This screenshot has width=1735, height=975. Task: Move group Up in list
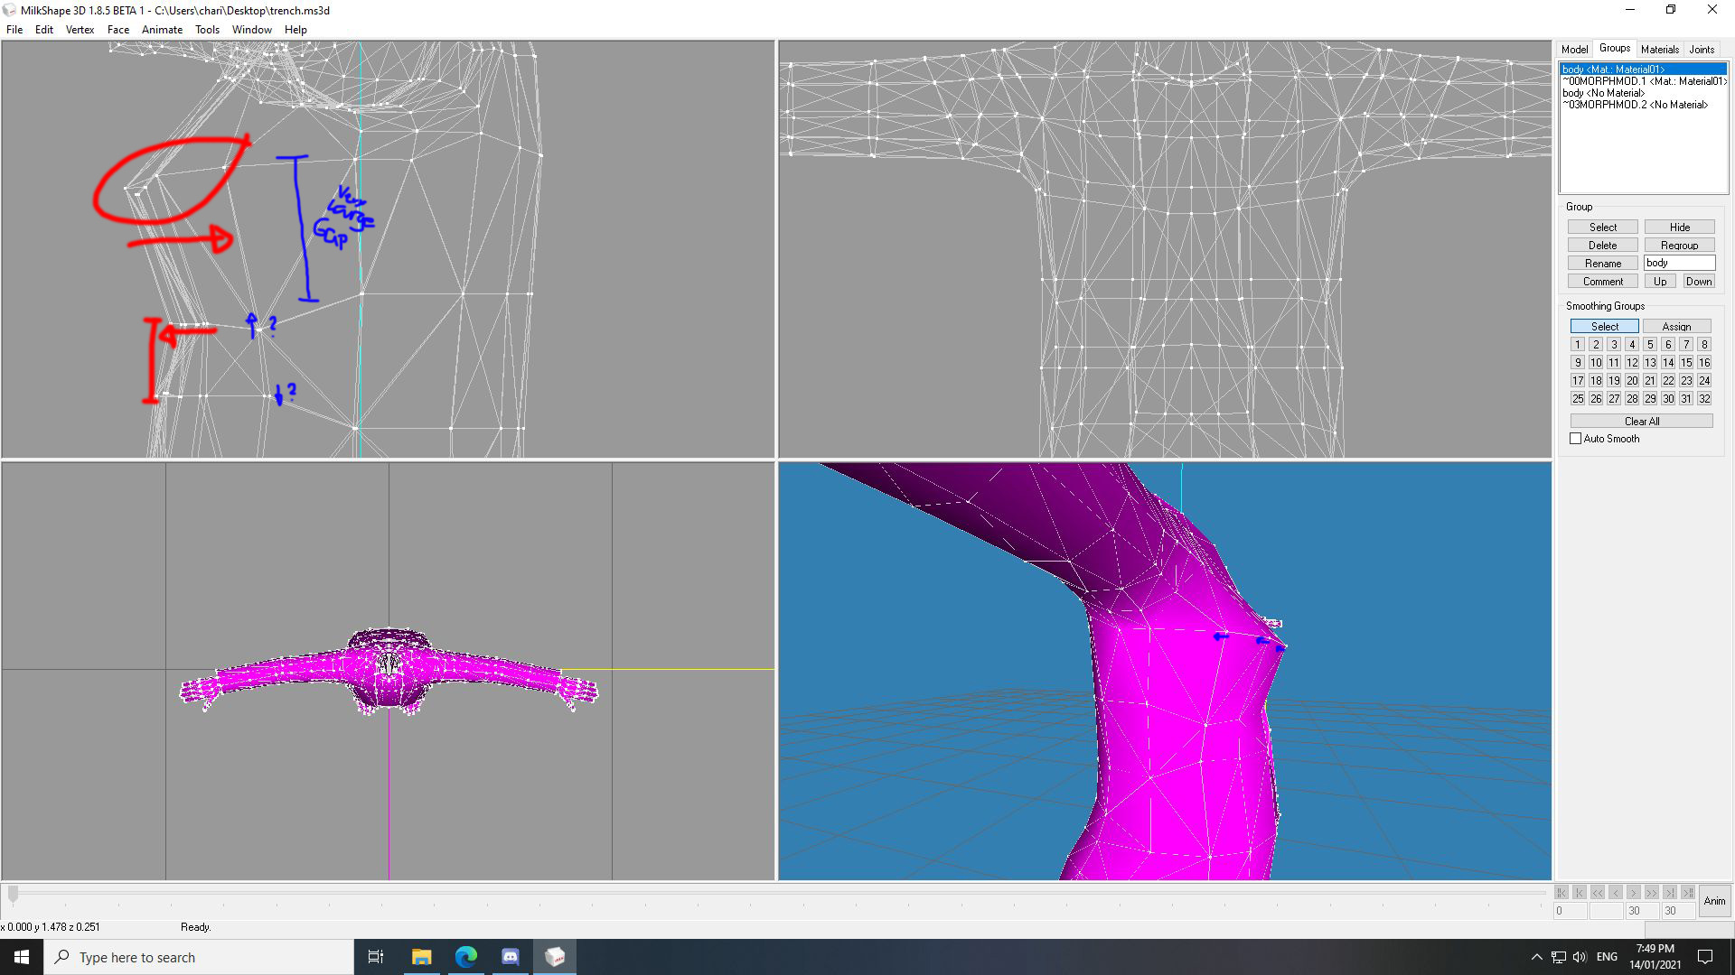tap(1660, 282)
